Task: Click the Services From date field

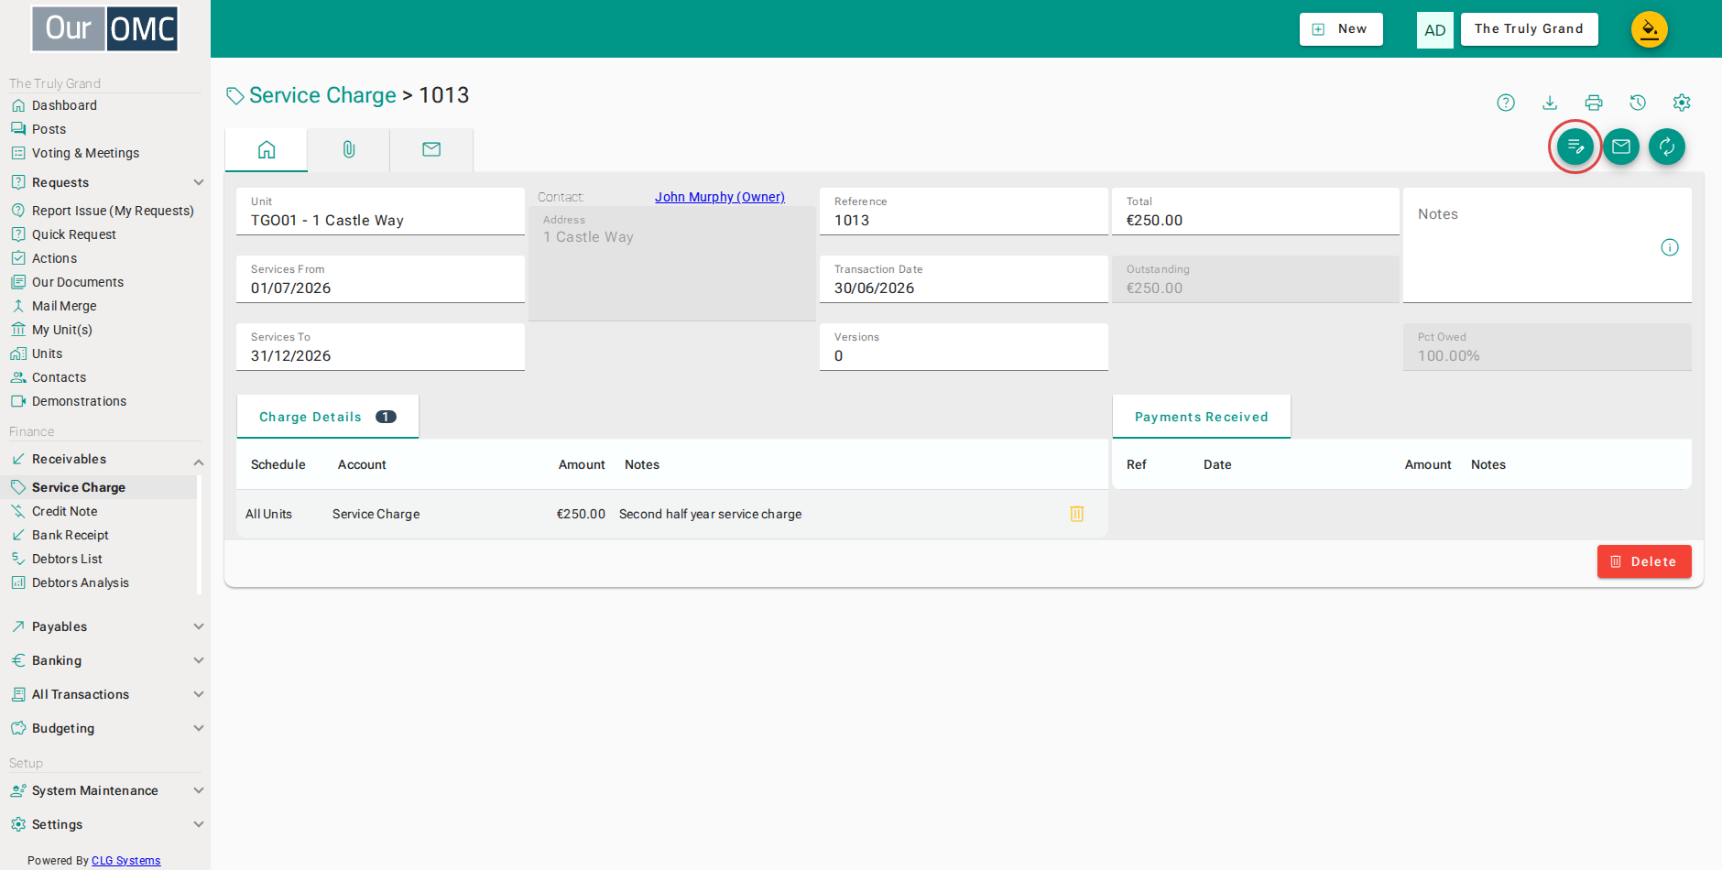Action: [x=380, y=279]
